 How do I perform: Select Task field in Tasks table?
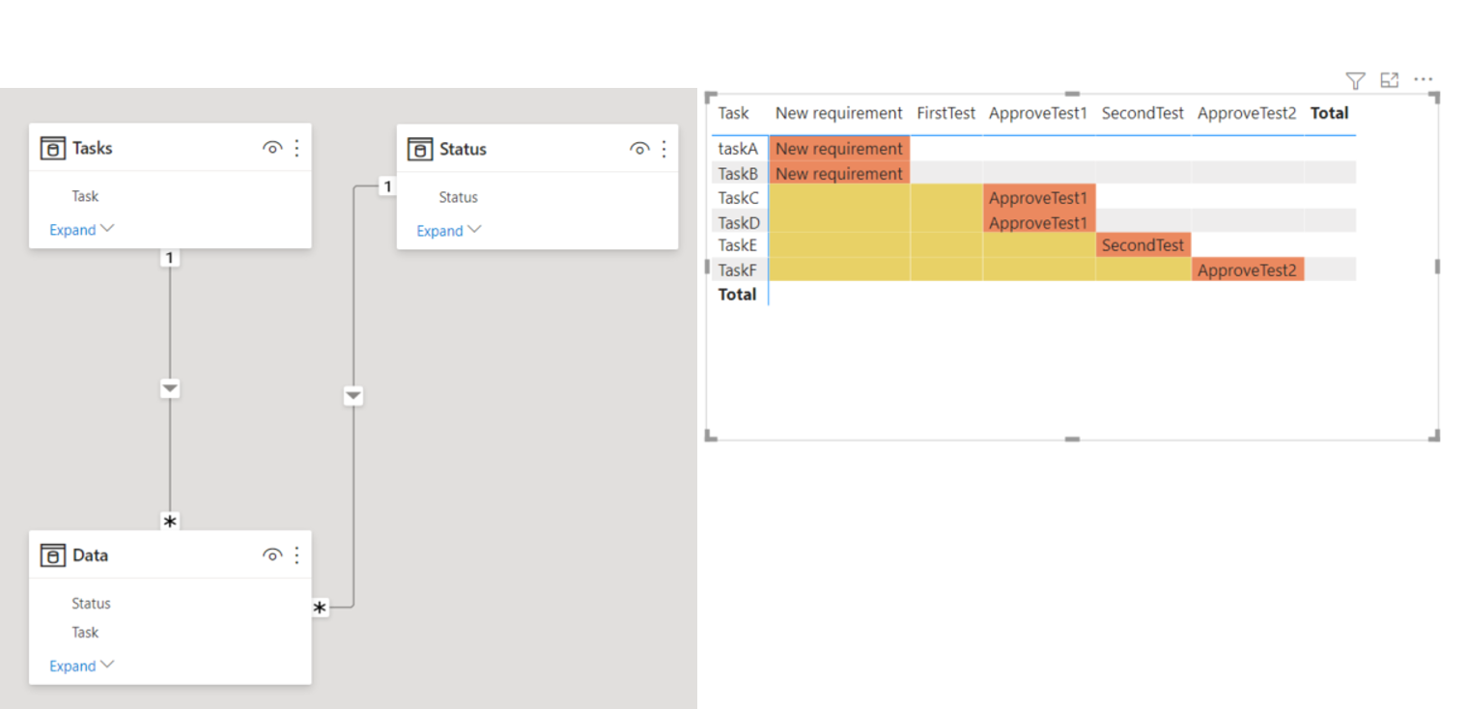point(85,196)
